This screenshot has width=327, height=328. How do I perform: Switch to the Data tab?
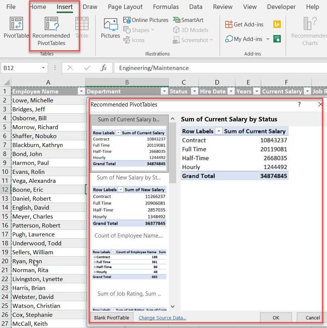196,7
